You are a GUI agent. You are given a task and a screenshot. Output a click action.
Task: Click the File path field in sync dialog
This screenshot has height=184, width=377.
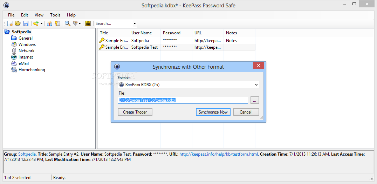point(183,100)
